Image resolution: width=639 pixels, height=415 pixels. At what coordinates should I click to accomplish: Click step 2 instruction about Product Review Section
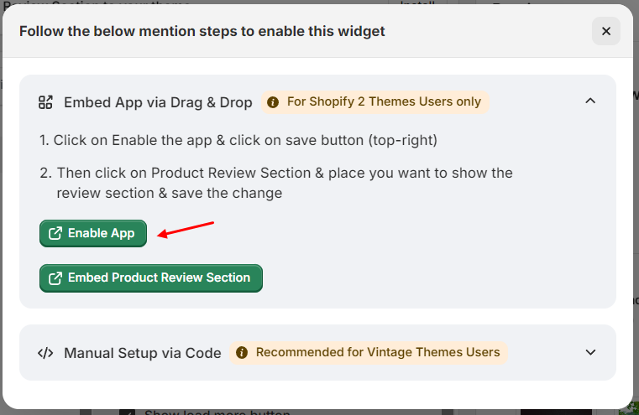click(277, 183)
